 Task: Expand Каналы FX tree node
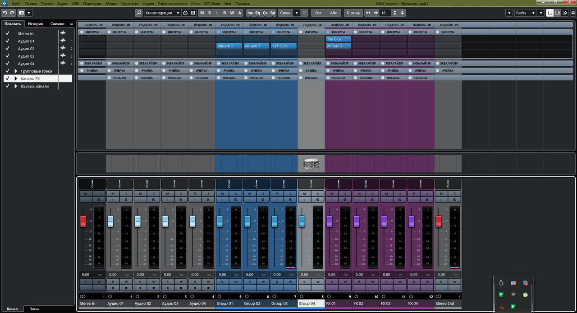16,78
